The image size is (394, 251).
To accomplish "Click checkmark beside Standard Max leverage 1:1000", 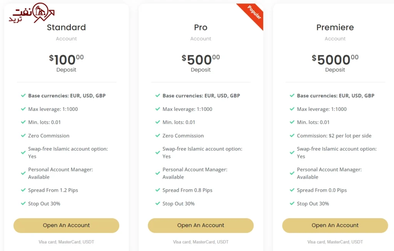I will pyautogui.click(x=23, y=109).
